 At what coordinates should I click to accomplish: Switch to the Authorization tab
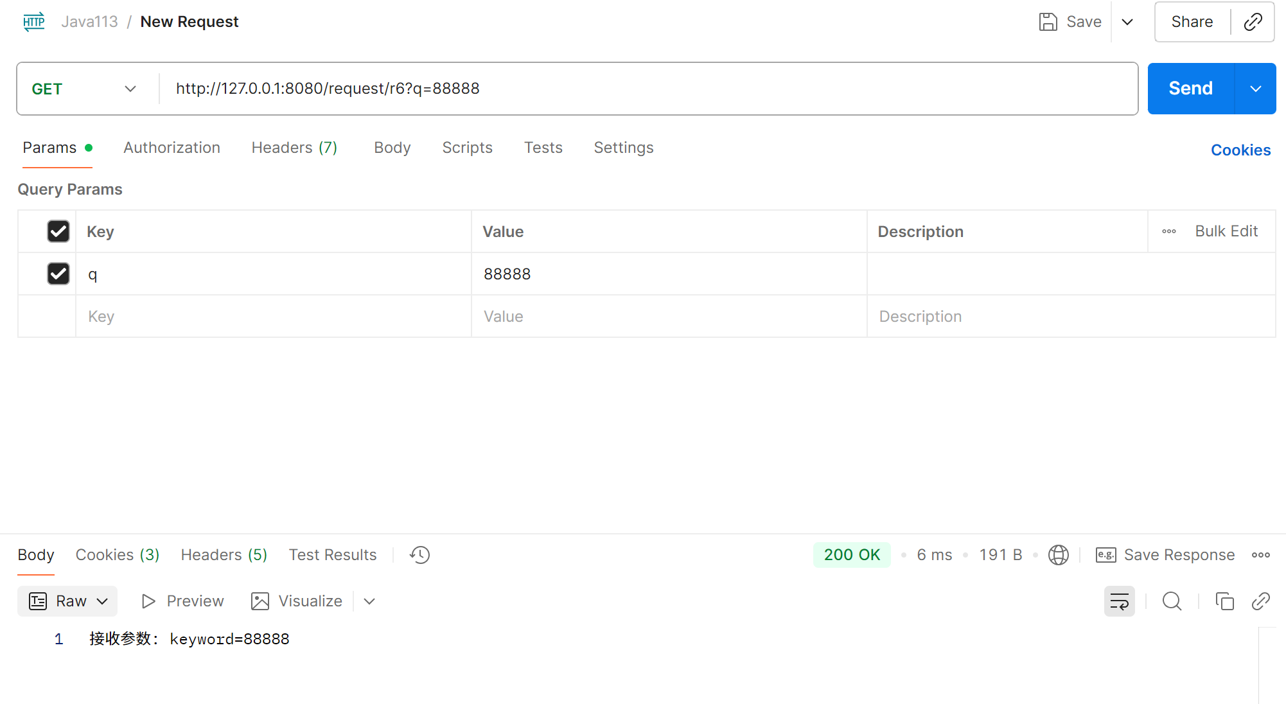[172, 148]
